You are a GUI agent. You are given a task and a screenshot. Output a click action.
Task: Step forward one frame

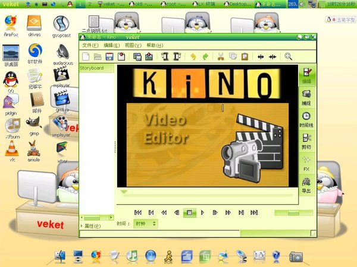tap(215, 213)
